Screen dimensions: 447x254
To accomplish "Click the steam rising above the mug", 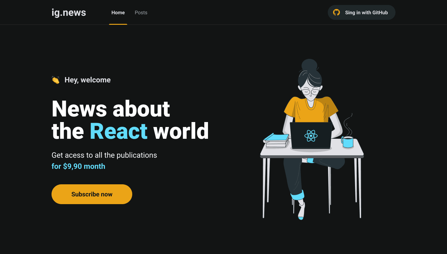I will (348, 124).
